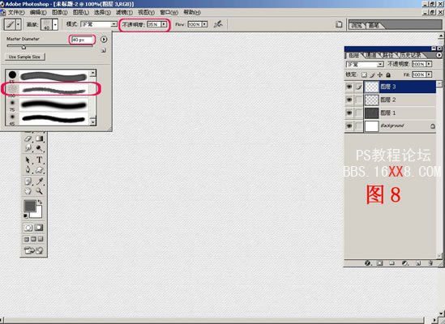
Task: Create new brush preset icon
Action: point(104,50)
